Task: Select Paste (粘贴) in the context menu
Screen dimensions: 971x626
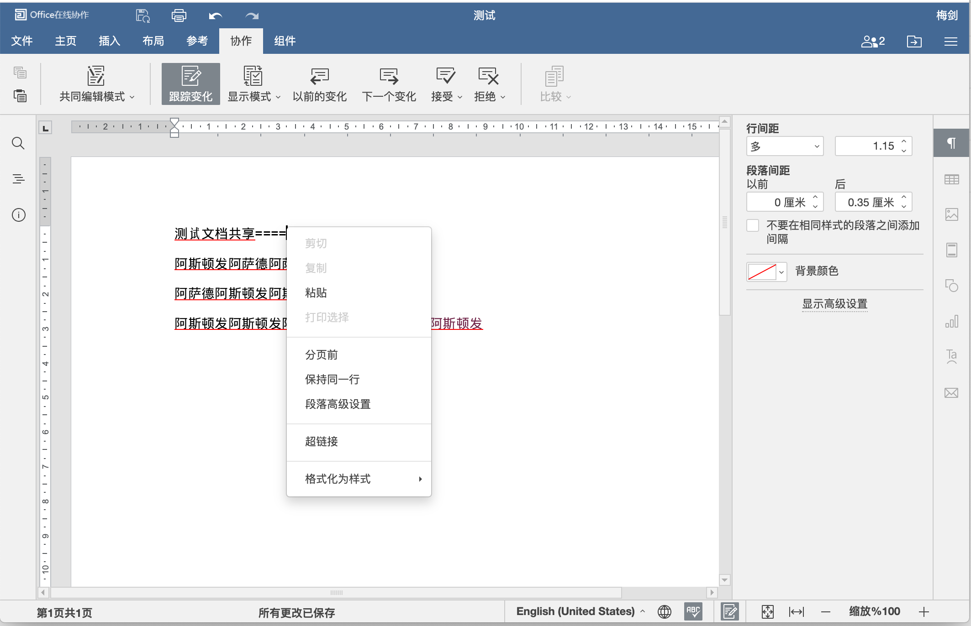Action: click(x=316, y=292)
